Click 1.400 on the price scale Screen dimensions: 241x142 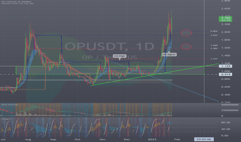(226, 56)
